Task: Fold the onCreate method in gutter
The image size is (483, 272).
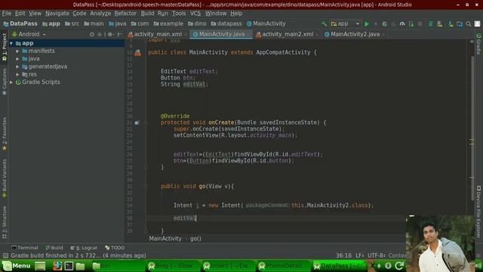Action: pyautogui.click(x=146, y=122)
